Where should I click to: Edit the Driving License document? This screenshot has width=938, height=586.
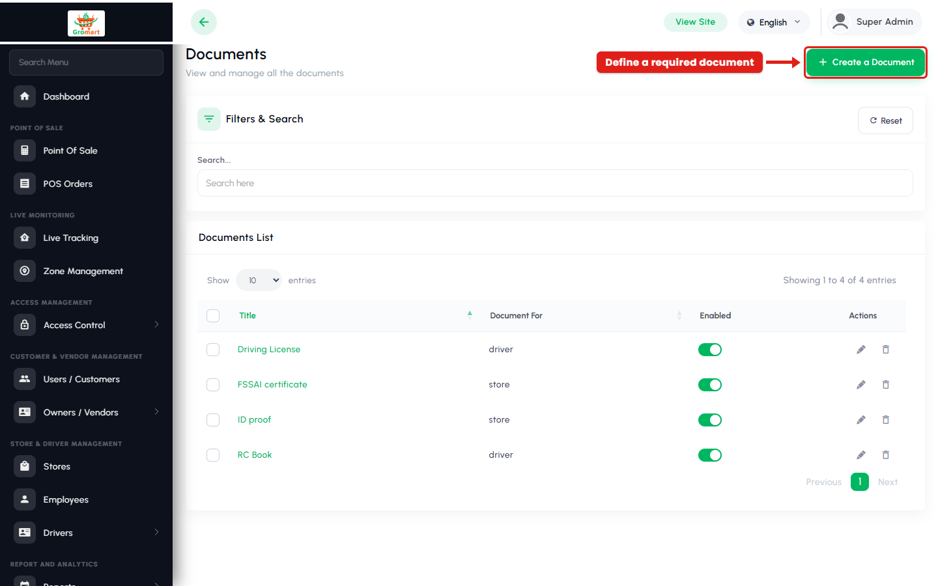point(861,350)
